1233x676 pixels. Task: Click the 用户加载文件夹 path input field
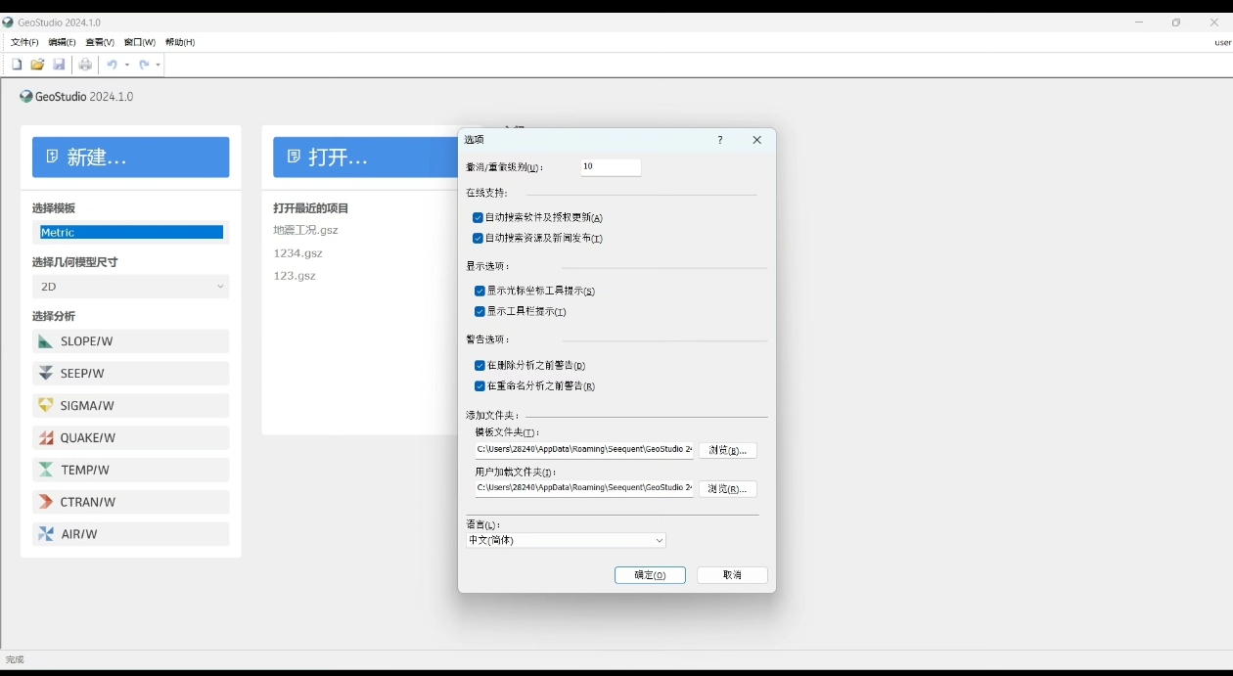click(584, 488)
